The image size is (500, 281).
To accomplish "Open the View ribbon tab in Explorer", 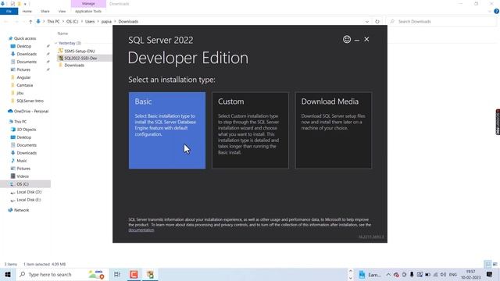I will coord(62,11).
